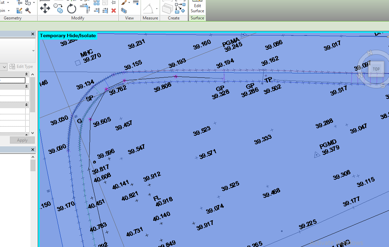This screenshot has width=389, height=247.
Task: Click the lines-with-blue-arrow icon in View panel
Action: [136, 3]
